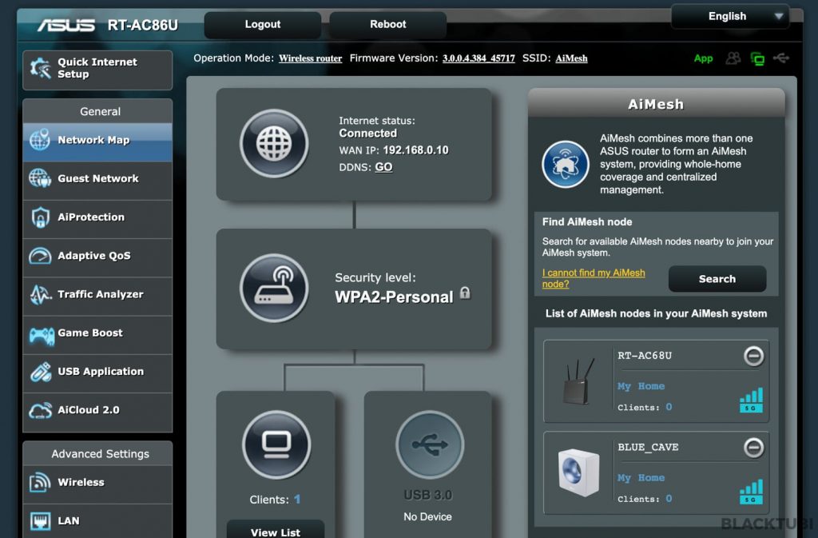
Task: Click the ASUS logo
Action: [66, 25]
